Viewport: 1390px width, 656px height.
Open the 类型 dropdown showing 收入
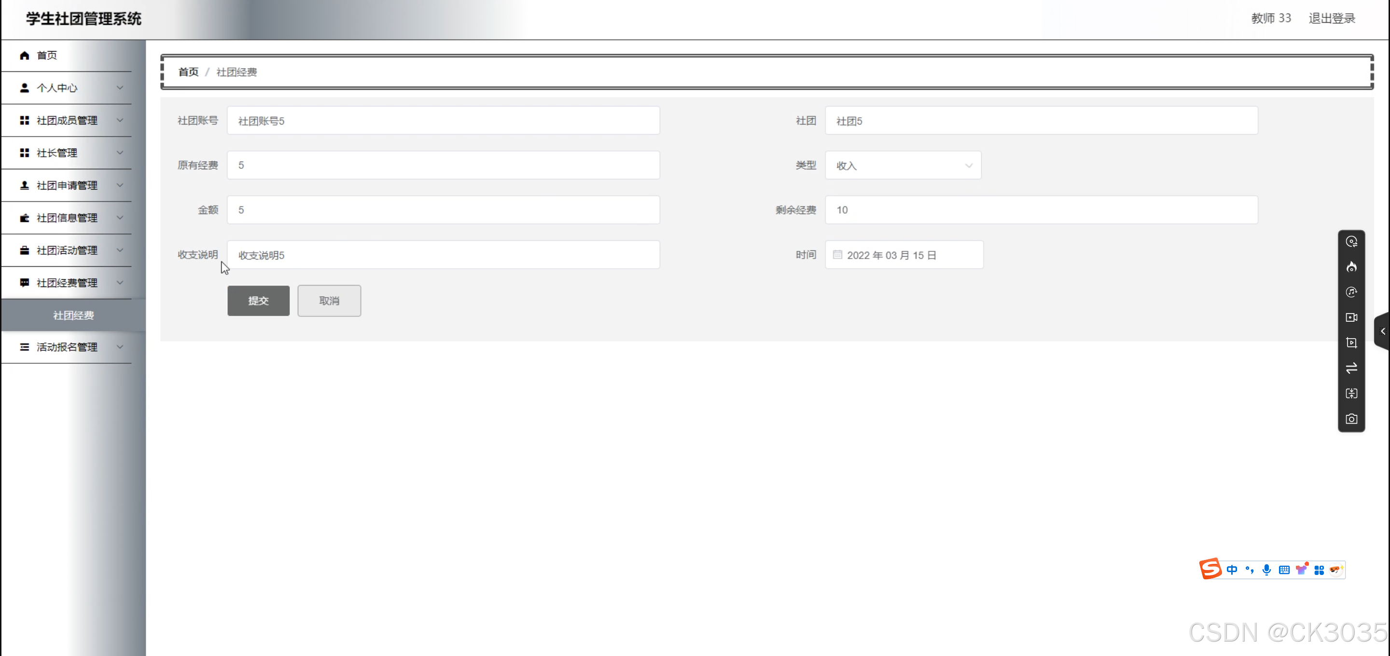(x=903, y=165)
